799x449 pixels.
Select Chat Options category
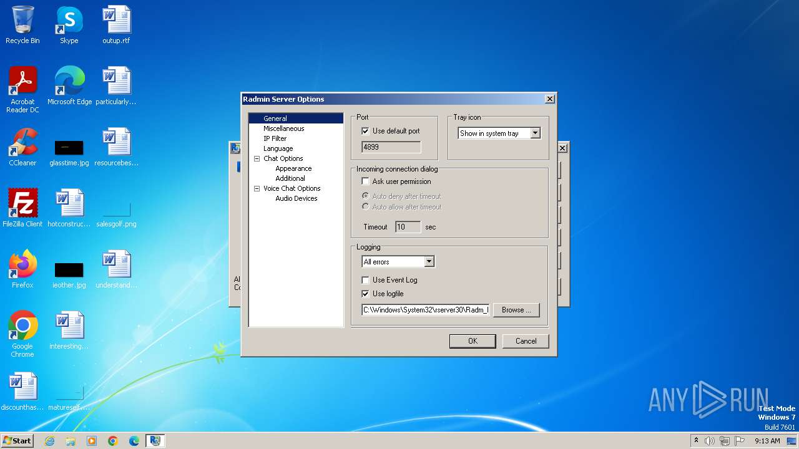click(283, 158)
